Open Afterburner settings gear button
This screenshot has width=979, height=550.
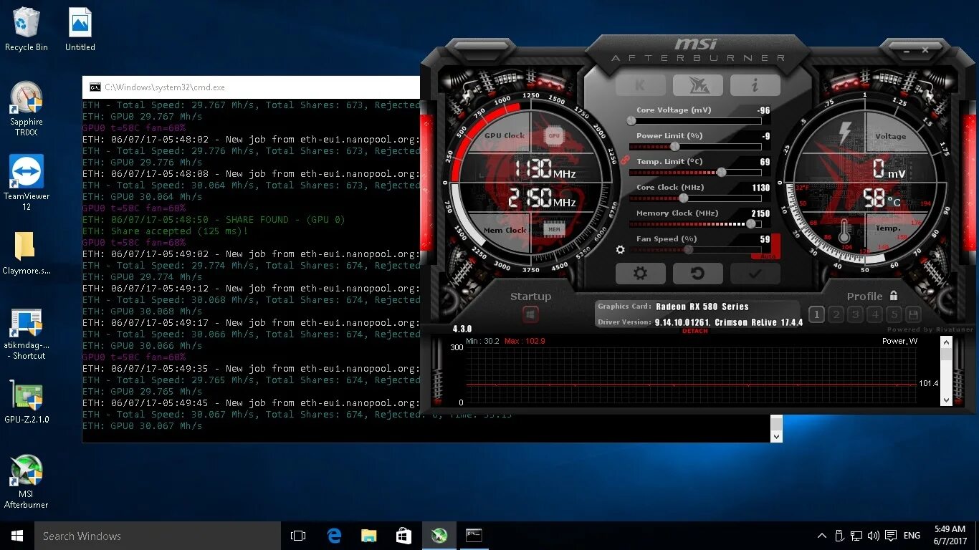tap(640, 274)
